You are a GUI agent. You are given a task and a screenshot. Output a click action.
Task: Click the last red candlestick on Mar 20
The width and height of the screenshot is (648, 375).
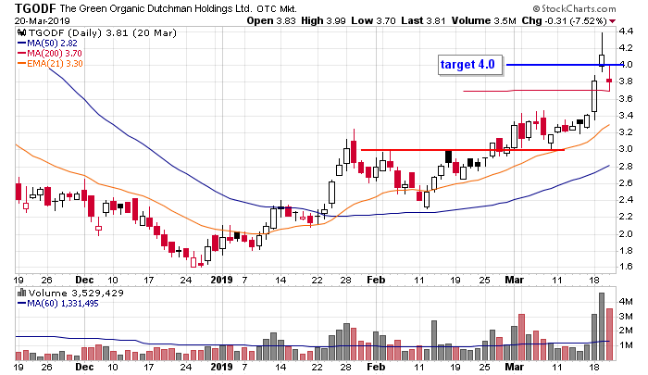pyautogui.click(x=609, y=81)
